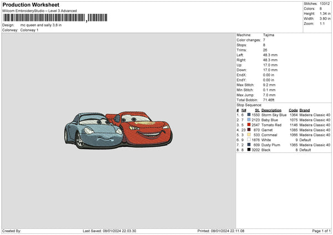The height and width of the screenshot is (235, 333).
Task: Click the 'Garnet' description
Action: 267,130
